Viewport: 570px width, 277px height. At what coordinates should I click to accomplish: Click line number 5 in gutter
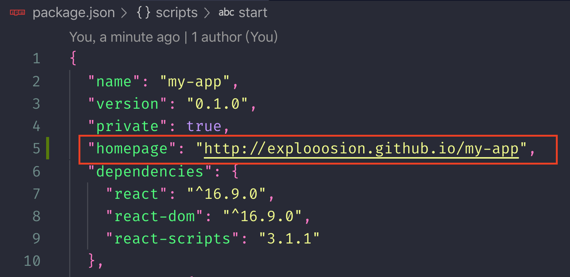[36, 149]
